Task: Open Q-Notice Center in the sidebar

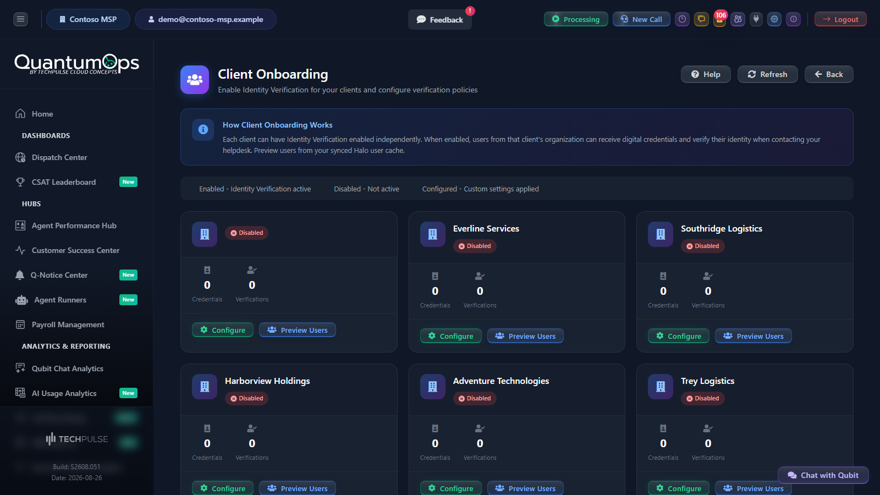Action: point(76,275)
